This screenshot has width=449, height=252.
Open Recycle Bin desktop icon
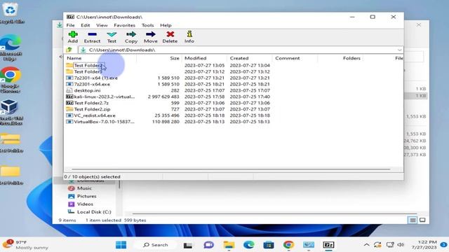pos(11,13)
